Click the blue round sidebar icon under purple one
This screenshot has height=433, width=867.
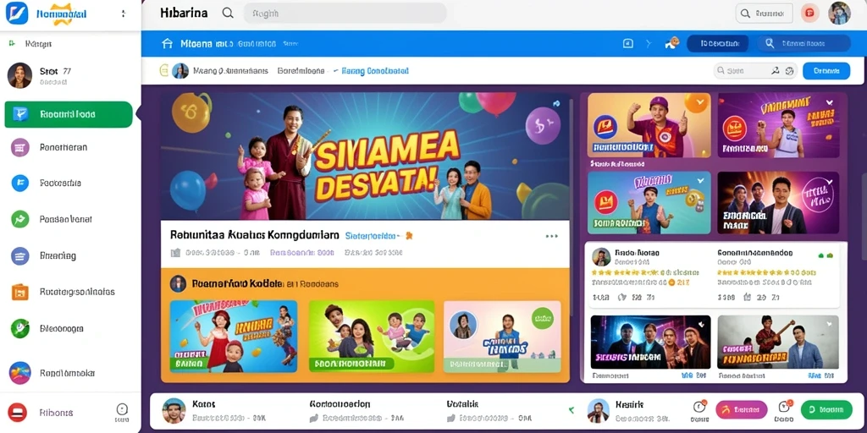[20, 183]
